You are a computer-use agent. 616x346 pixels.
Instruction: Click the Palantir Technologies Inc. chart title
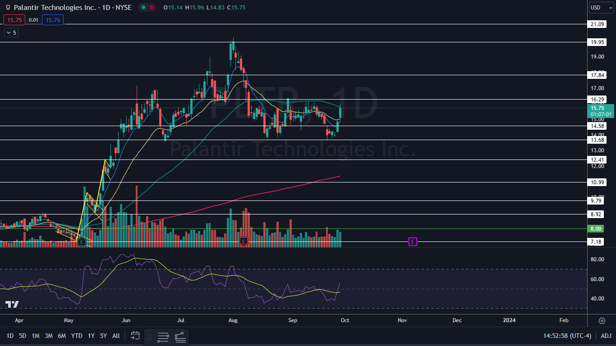72,8
